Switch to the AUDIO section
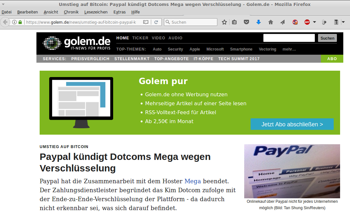Image resolution: width=350 pixels, height=213 pixels. coord(175,38)
